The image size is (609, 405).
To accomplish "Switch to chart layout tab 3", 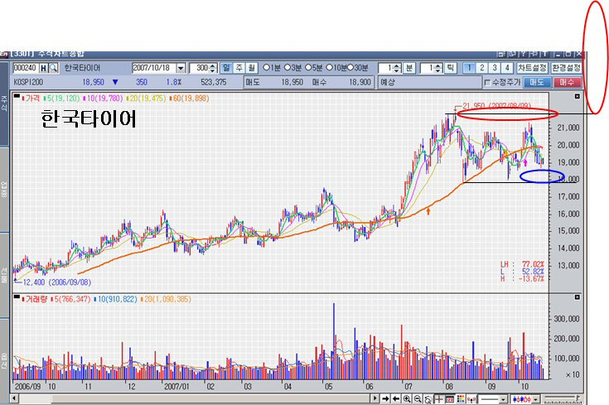I will pos(495,68).
